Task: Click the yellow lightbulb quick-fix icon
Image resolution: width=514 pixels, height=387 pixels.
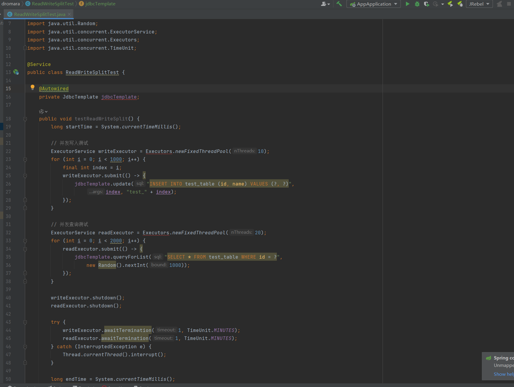Action: click(x=33, y=87)
